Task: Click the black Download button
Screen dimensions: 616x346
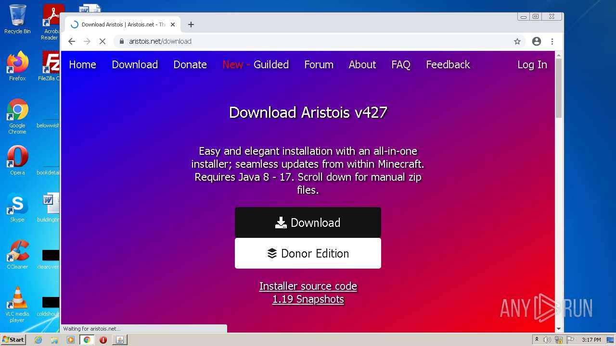Action: click(x=308, y=222)
